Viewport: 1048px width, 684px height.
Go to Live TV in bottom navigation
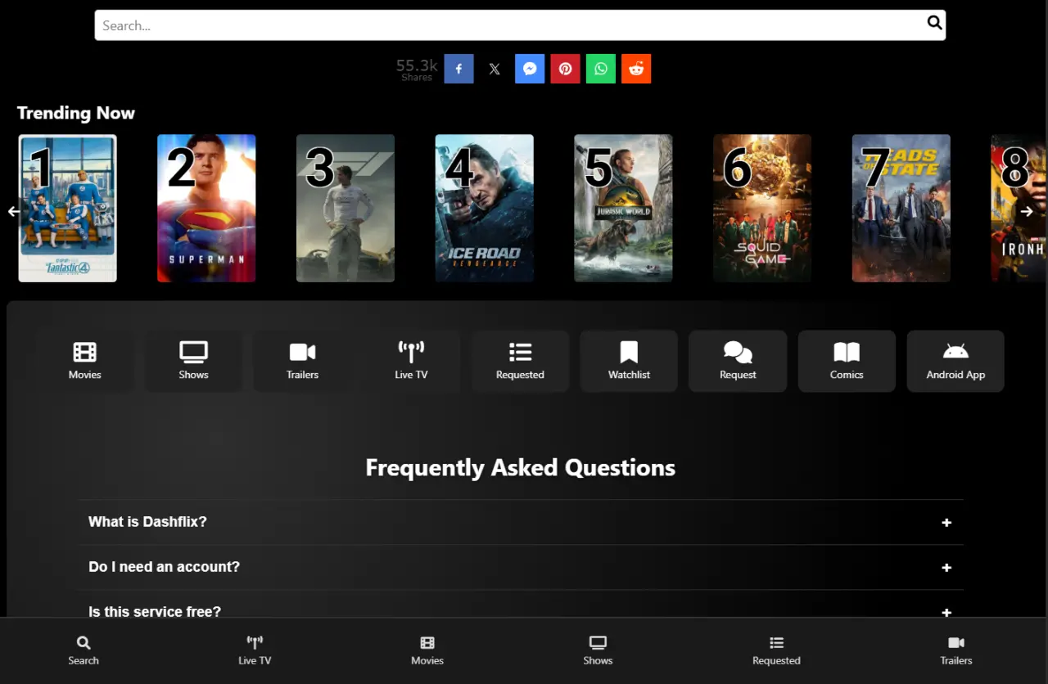coord(255,650)
